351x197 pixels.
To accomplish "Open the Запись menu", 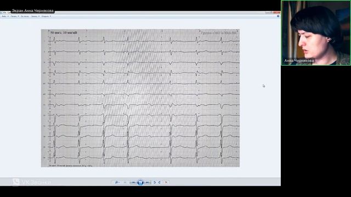I will pos(35,16).
